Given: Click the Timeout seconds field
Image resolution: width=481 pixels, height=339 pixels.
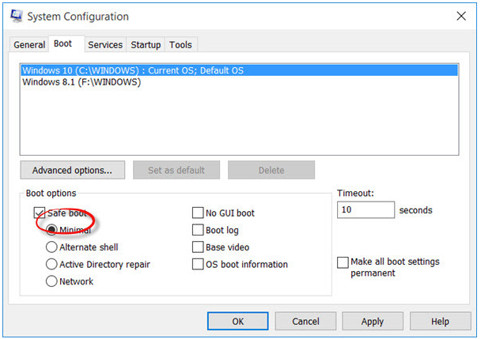Looking at the screenshot, I should pyautogui.click(x=365, y=210).
